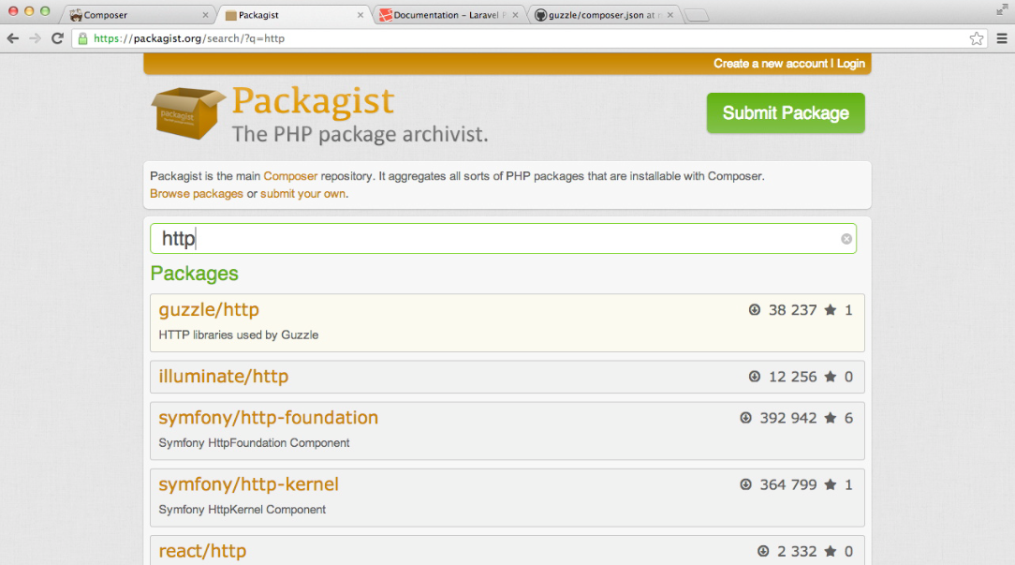The height and width of the screenshot is (565, 1015).
Task: Click the download icon on symfony/http-kernel row
Action: 745,484
